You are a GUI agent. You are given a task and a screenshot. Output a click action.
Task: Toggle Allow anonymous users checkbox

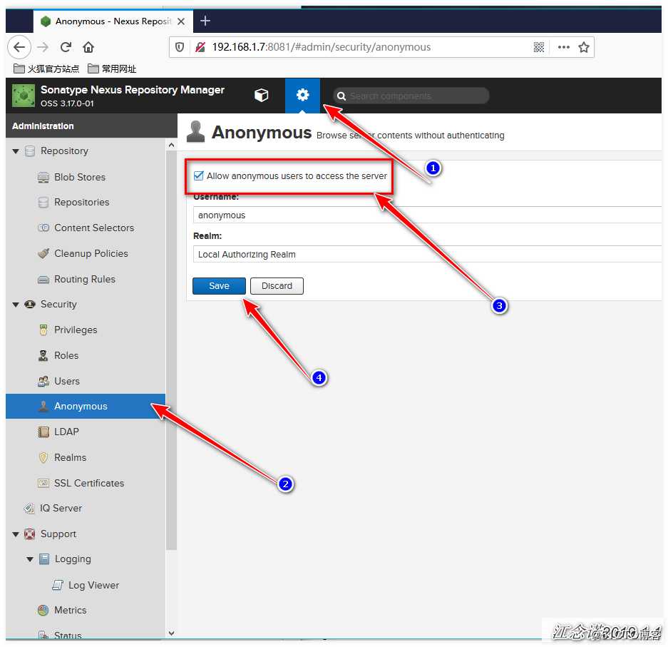[x=198, y=175]
